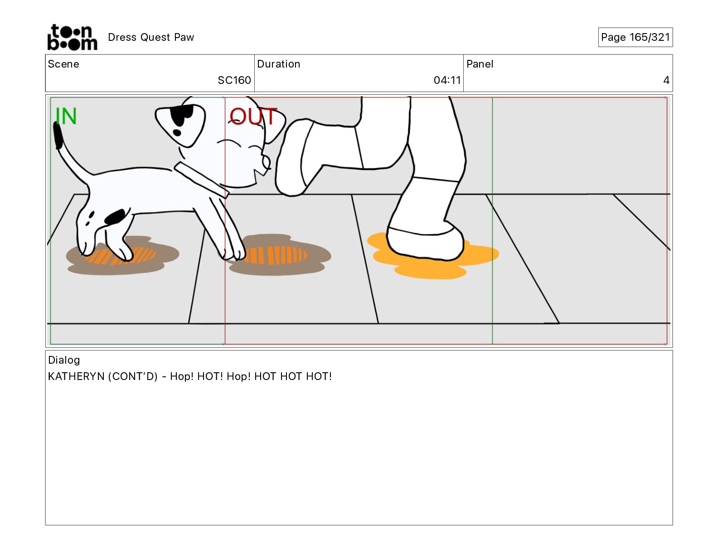Select the duration value '04:11'
This screenshot has width=718, height=555.
[447, 80]
